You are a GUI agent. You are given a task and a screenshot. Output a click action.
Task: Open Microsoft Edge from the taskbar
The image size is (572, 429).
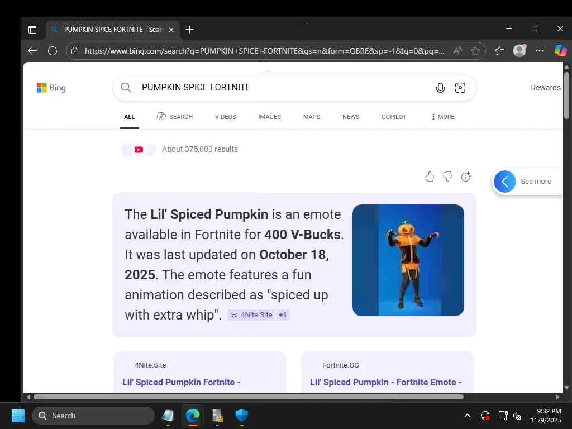193,416
